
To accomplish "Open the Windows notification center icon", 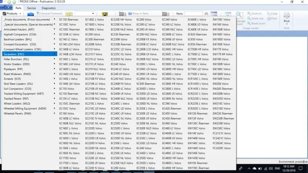I will tap(301, 168).
